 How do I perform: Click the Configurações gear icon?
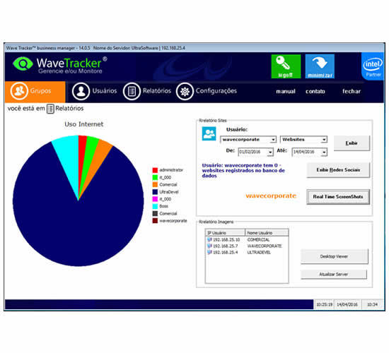coord(185,91)
